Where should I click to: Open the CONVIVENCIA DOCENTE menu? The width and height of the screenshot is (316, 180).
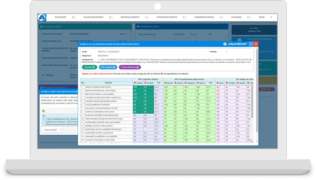click(x=167, y=17)
